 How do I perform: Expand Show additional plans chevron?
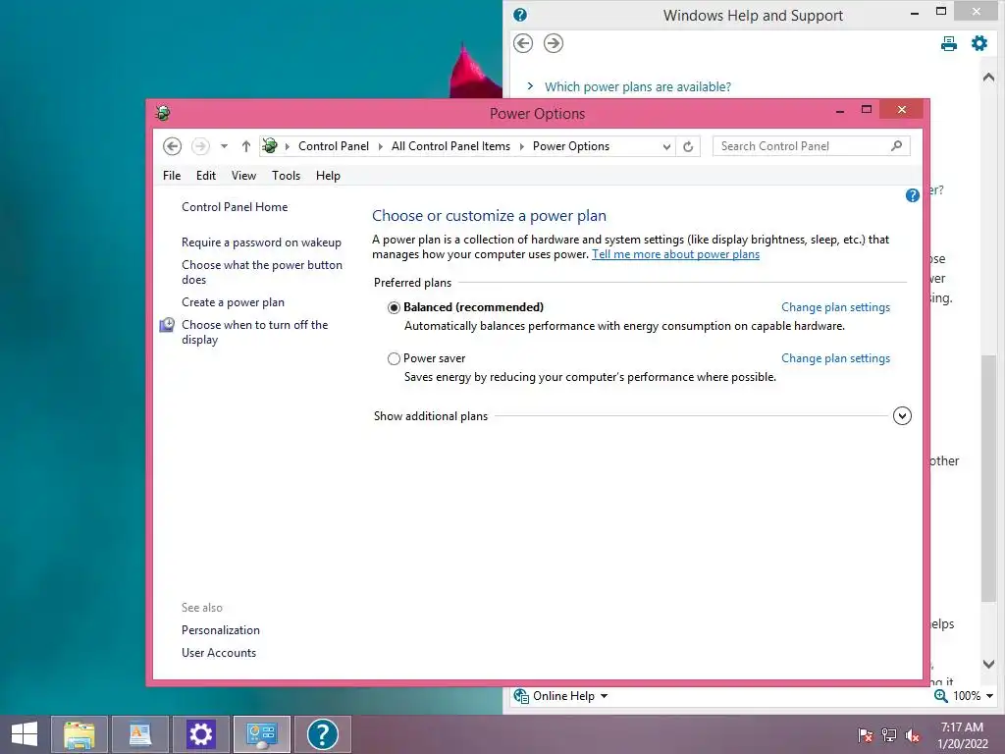coord(902,416)
